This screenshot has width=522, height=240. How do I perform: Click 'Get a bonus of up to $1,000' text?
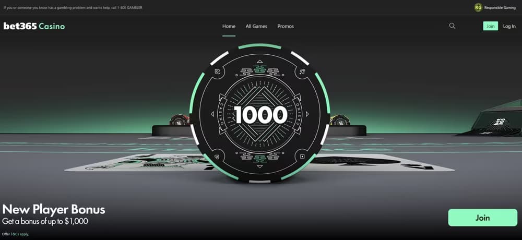(x=45, y=221)
